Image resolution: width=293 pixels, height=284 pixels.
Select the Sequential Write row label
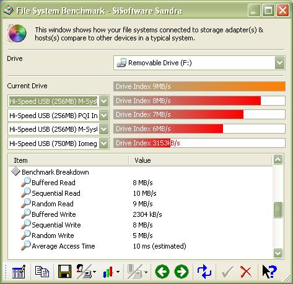point(56,225)
